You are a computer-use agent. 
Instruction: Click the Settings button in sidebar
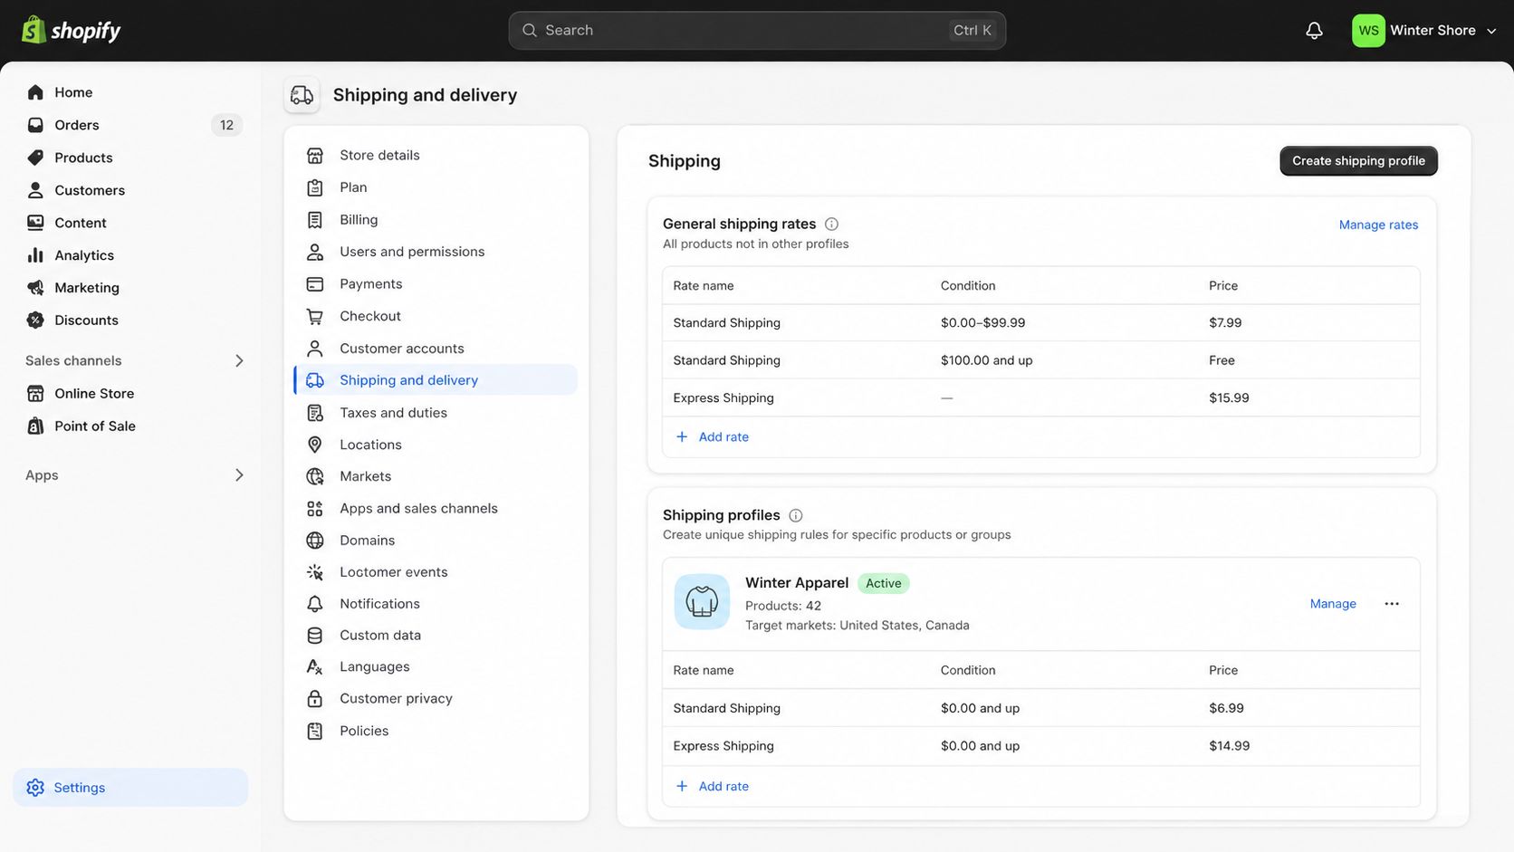(130, 788)
